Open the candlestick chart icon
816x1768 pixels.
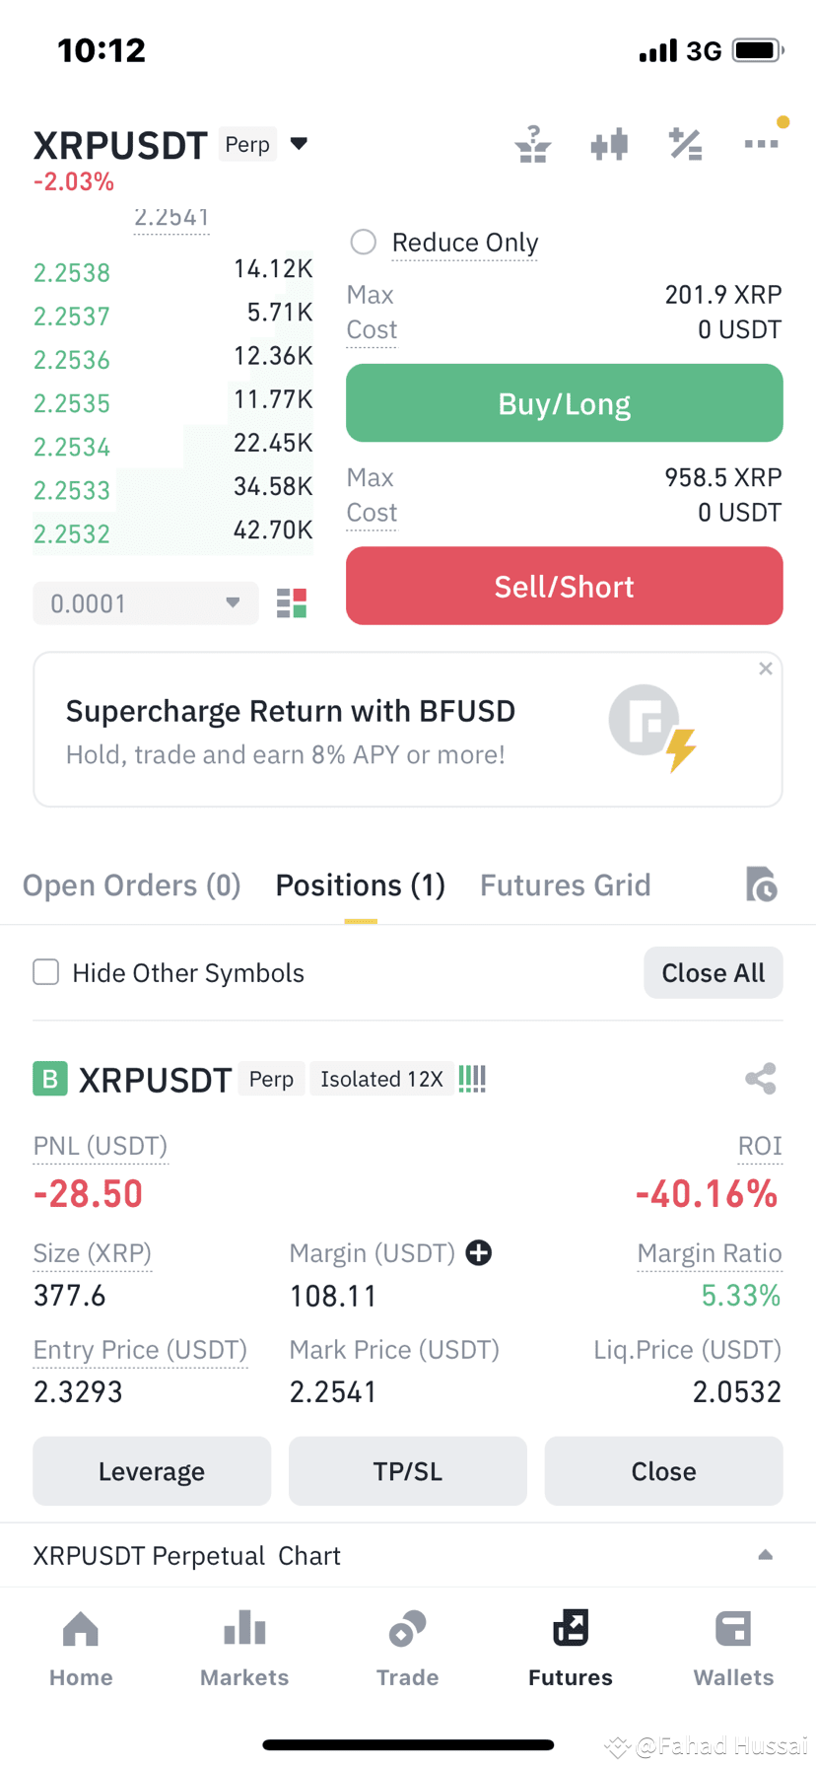(x=609, y=144)
